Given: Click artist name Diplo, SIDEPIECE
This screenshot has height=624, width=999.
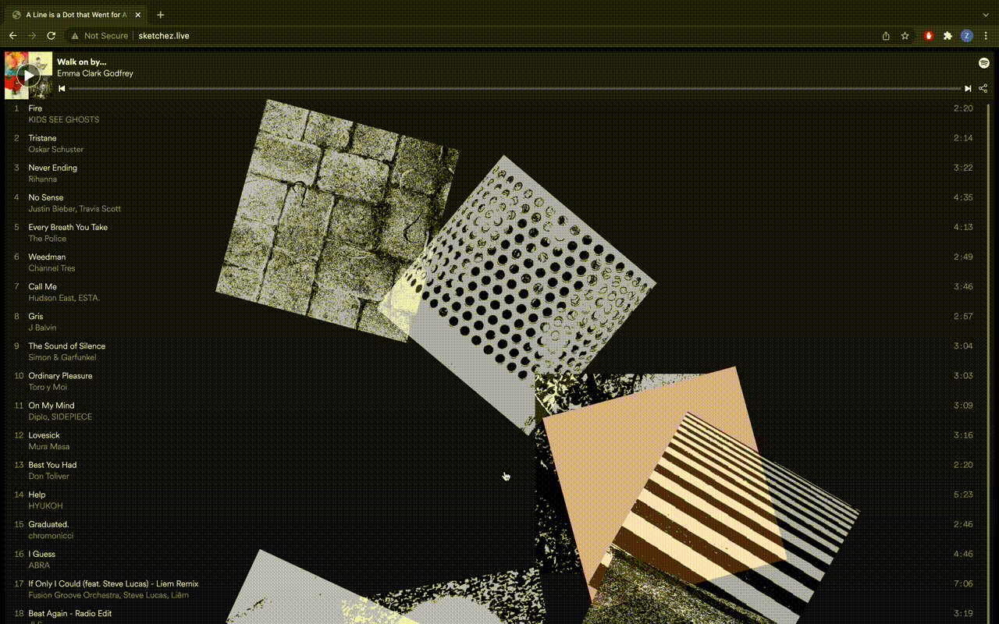Looking at the screenshot, I should (60, 417).
